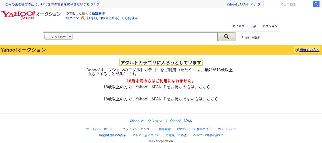The image size is (322, 143).
Task: Open the LYPプレミアム利用ガイド footer link
Action: 194,129
